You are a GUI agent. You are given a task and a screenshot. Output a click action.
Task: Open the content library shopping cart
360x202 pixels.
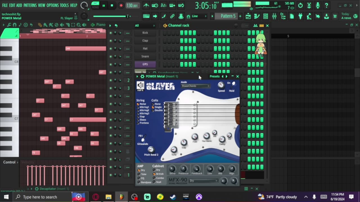tap(335, 16)
